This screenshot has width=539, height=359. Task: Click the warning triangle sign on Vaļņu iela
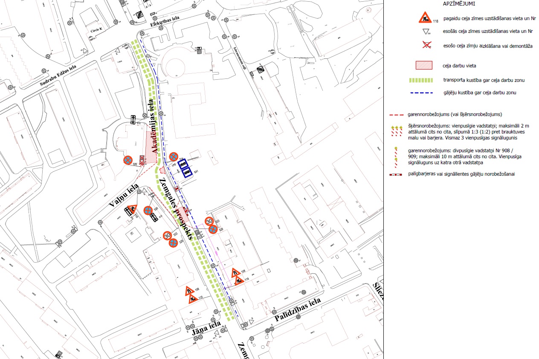click(133, 209)
